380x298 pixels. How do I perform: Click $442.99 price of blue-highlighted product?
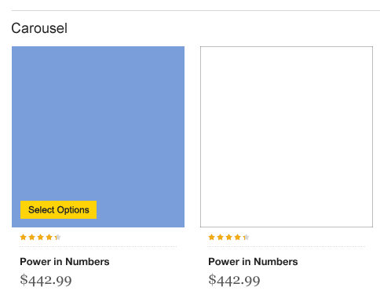pos(46,280)
